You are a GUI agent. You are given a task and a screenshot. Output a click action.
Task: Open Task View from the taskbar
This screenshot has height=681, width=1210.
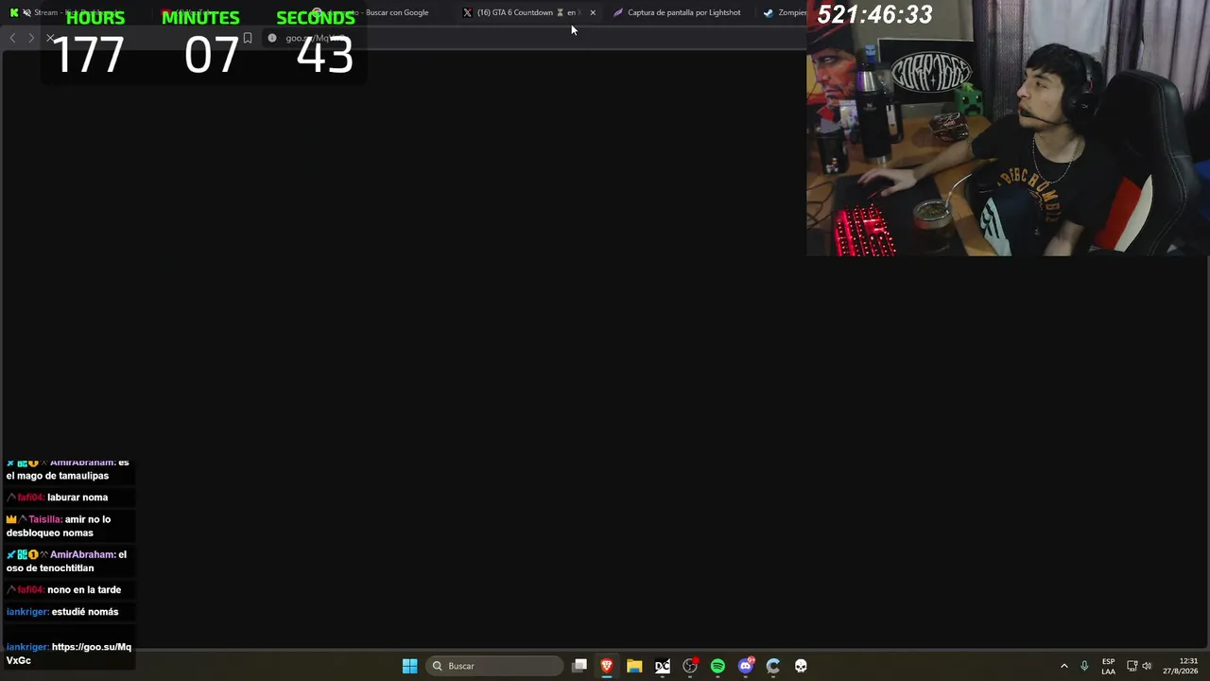point(579,666)
